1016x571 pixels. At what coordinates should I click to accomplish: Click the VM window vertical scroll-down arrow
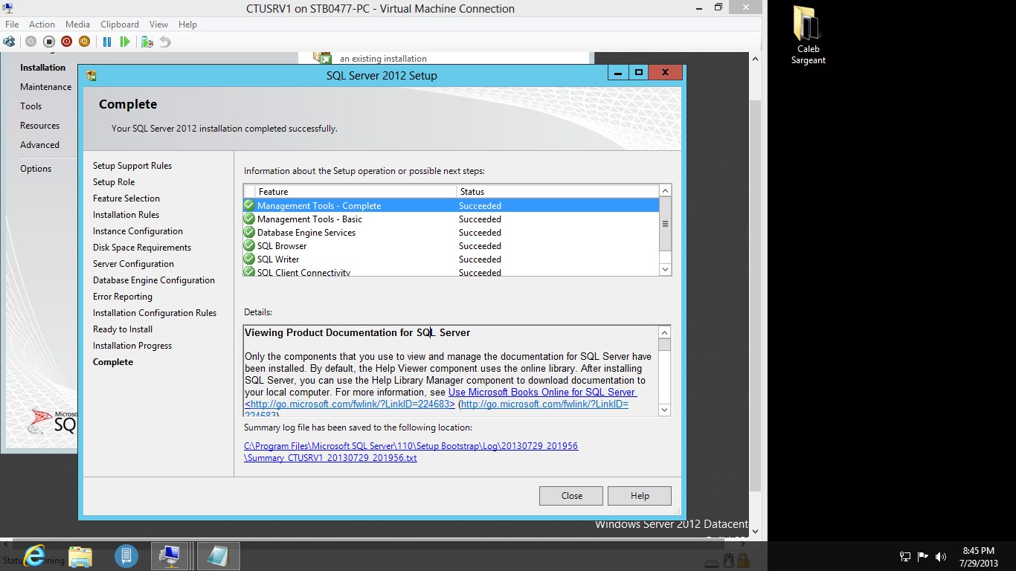click(754, 531)
